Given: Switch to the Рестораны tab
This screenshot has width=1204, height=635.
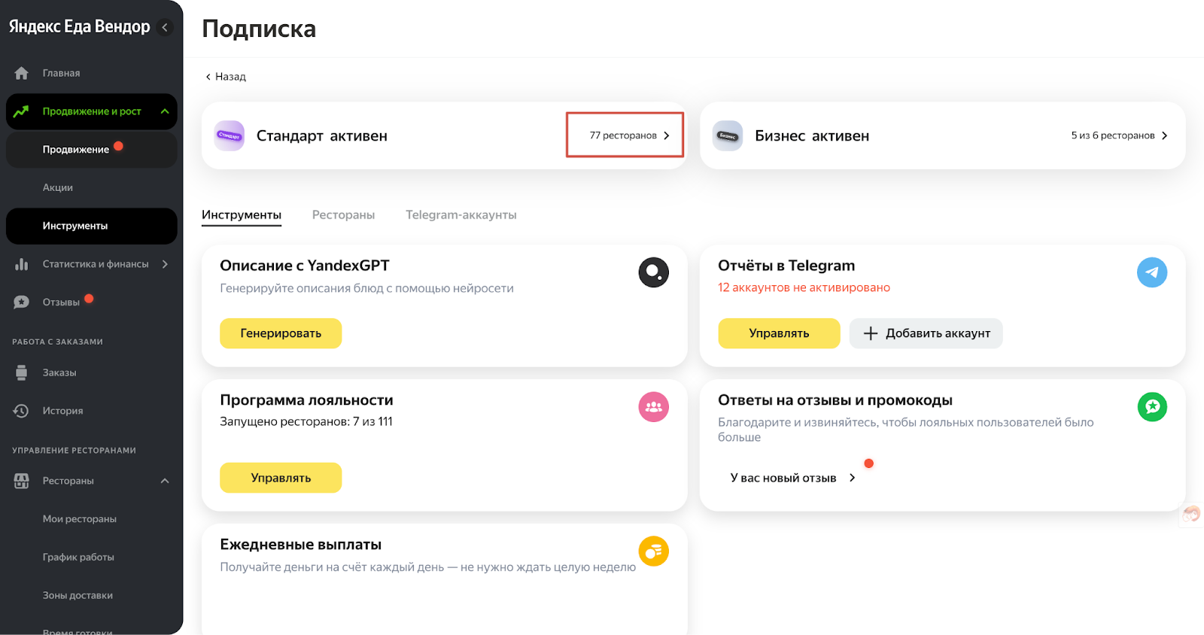Looking at the screenshot, I should tap(343, 215).
